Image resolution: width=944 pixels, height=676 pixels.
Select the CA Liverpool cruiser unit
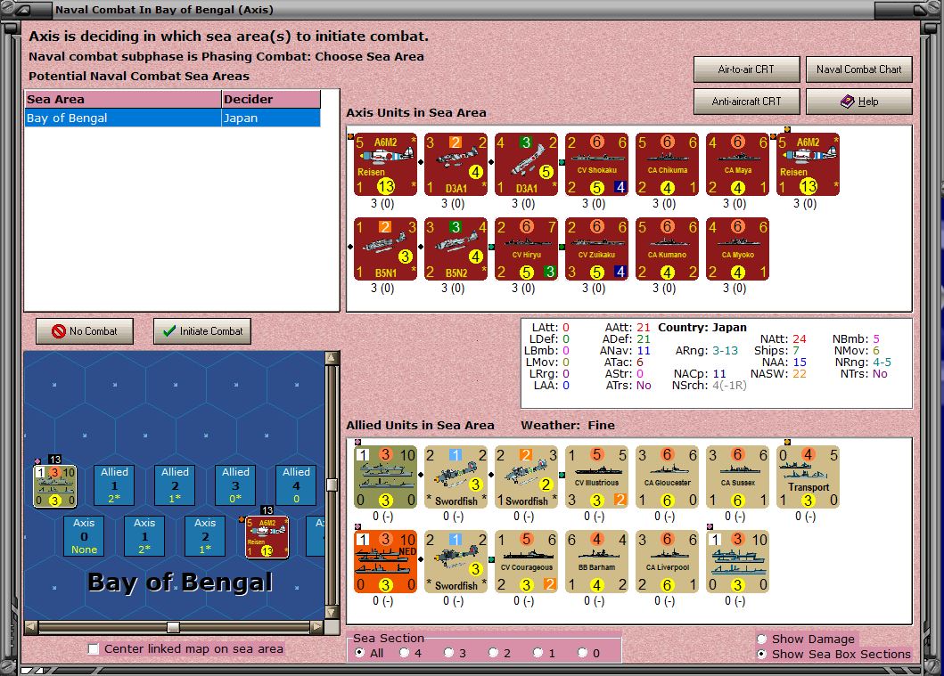[x=667, y=562]
